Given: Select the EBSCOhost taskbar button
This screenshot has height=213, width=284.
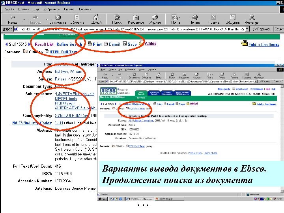Looking at the screenshot, I should point(140,199).
